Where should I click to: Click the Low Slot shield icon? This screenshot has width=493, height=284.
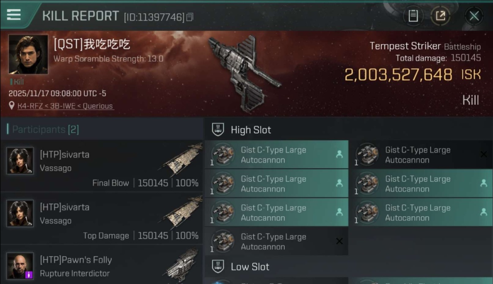click(x=218, y=266)
